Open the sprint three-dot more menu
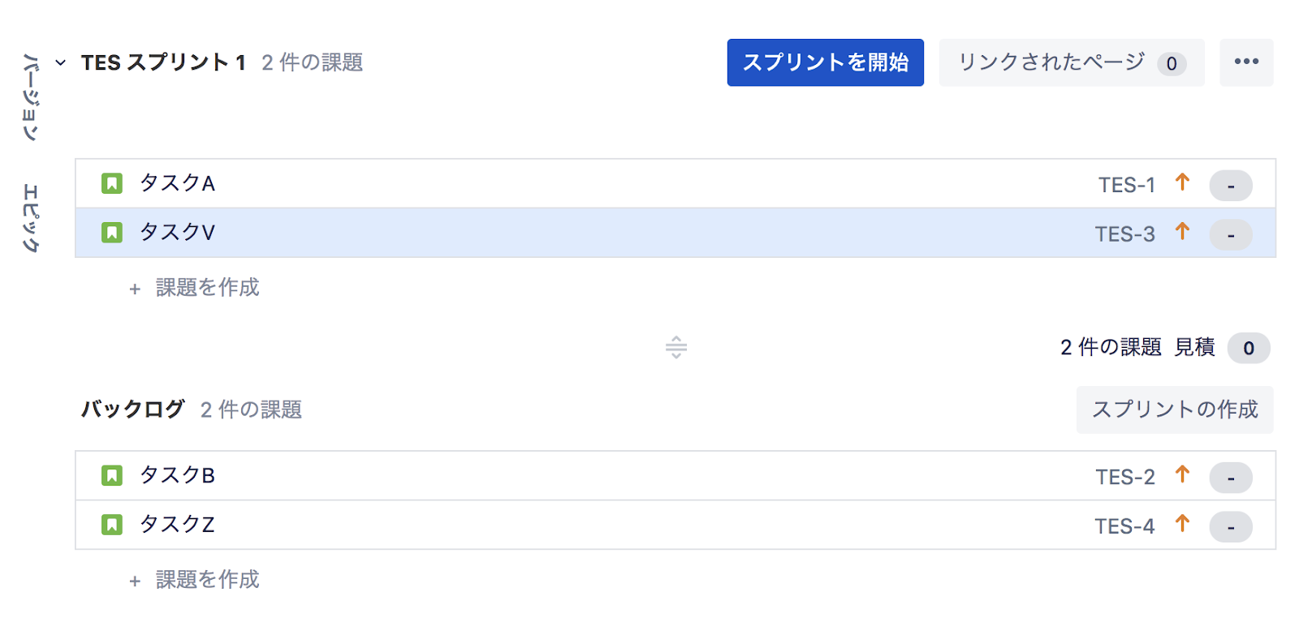Viewport: 1299px width, 626px height. click(x=1245, y=62)
